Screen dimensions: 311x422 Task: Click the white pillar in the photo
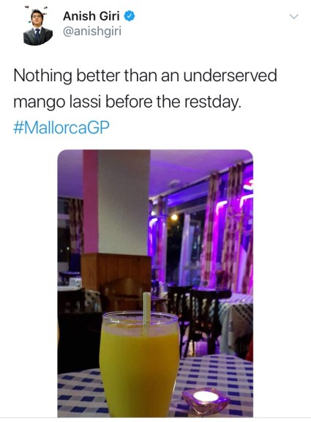pyautogui.click(x=124, y=202)
